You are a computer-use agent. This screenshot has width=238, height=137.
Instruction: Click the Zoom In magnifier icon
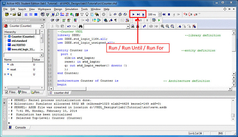click(163, 26)
